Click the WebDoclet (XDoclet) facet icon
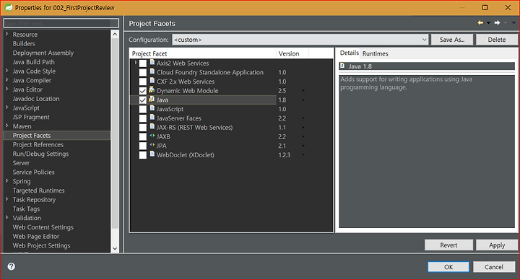 152,154
